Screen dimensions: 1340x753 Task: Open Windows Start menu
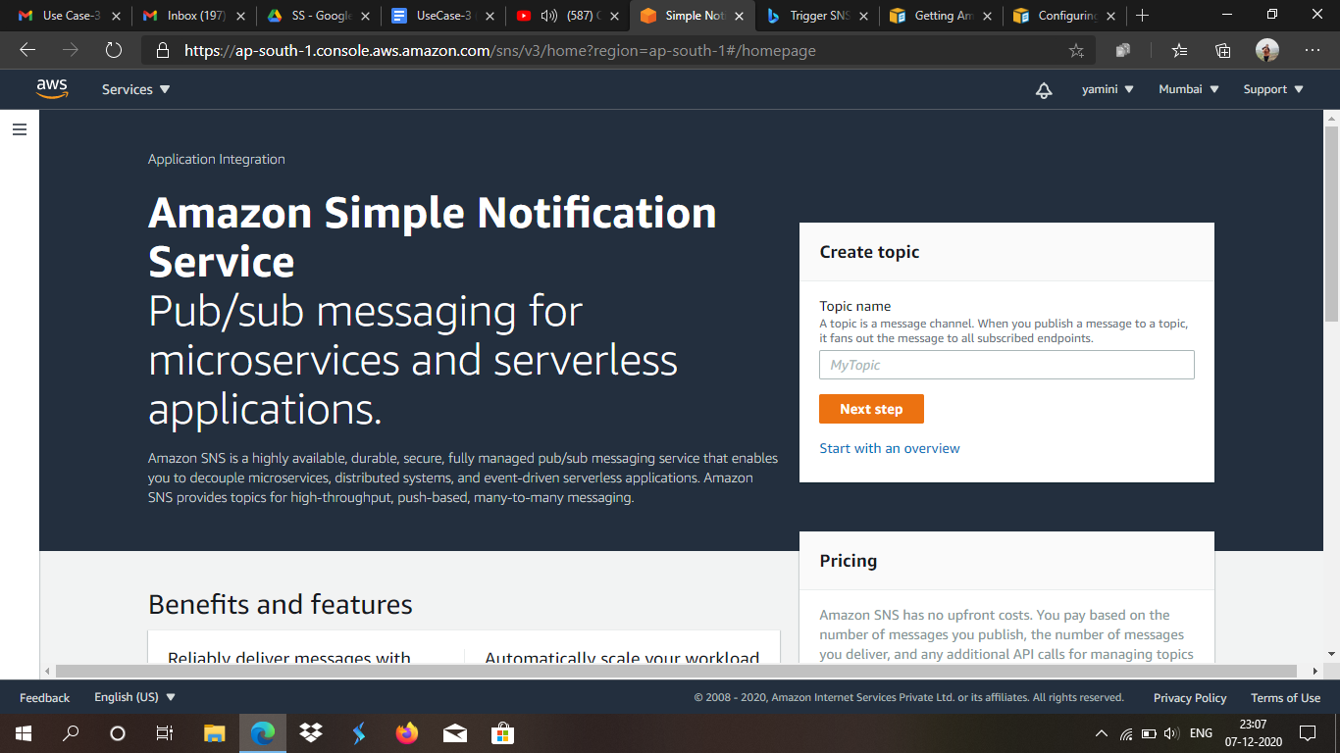24,733
